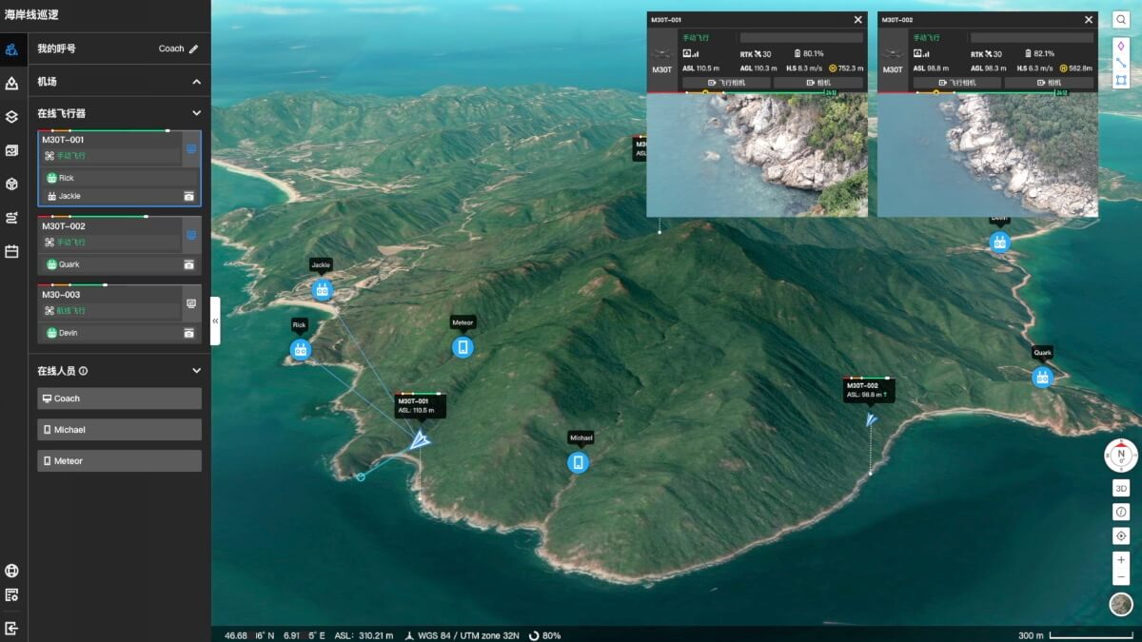The height and width of the screenshot is (642, 1142).
Task: Collapse the 在线人员 section
Action: point(197,371)
